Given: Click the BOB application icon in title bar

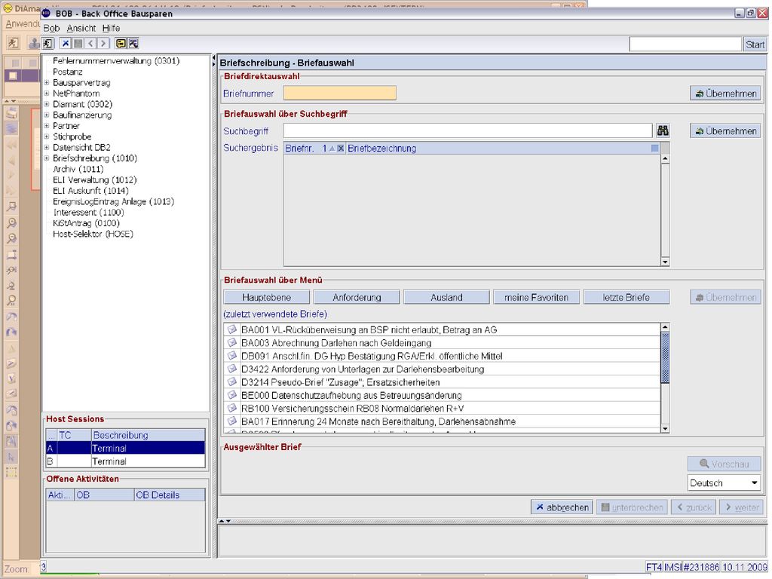Looking at the screenshot, I should pyautogui.click(x=47, y=14).
